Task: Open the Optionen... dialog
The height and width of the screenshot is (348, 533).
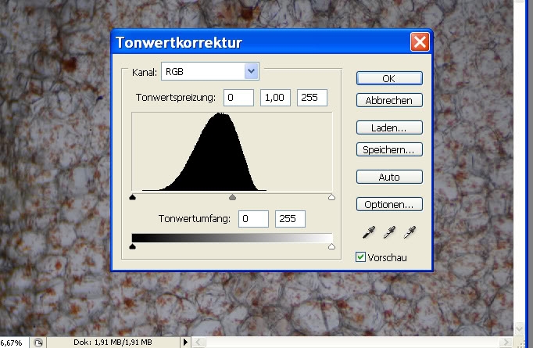Action: pos(389,205)
